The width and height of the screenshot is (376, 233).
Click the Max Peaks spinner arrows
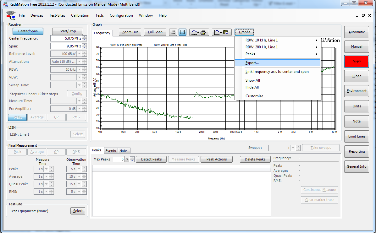pyautogui.click(x=132, y=159)
